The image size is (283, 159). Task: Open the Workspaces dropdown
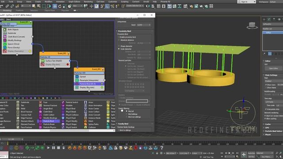pos(276,2)
